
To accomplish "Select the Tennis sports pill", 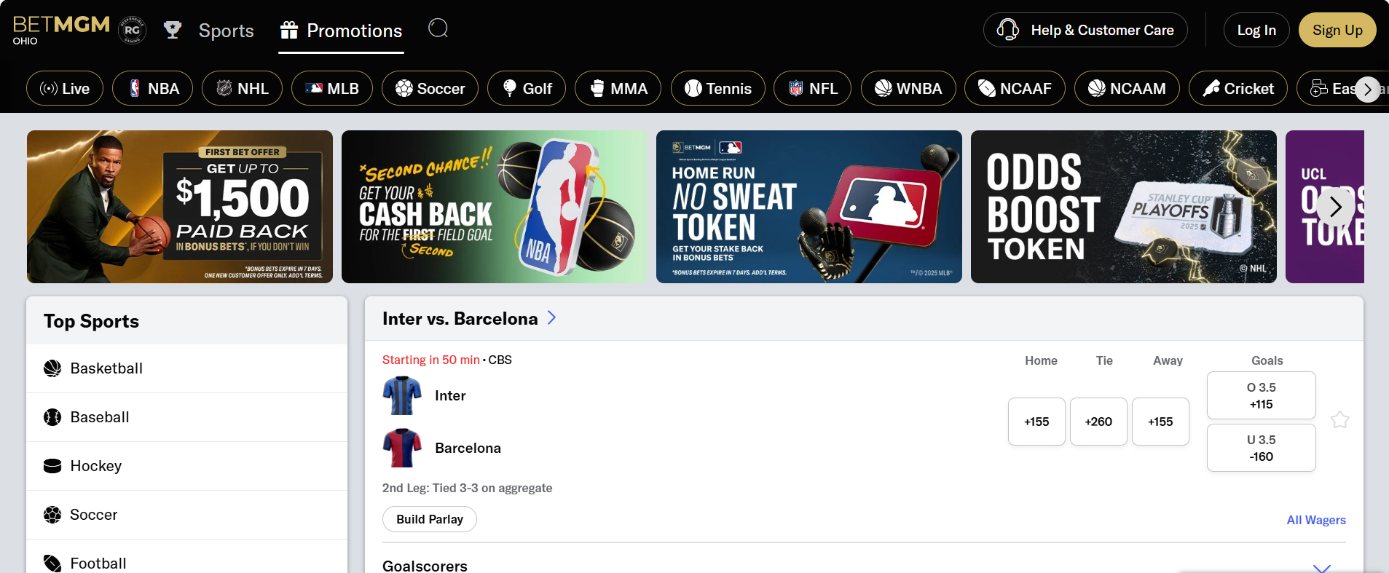I will (x=718, y=88).
